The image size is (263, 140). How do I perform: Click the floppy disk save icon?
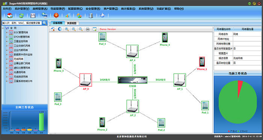pos(33,15)
